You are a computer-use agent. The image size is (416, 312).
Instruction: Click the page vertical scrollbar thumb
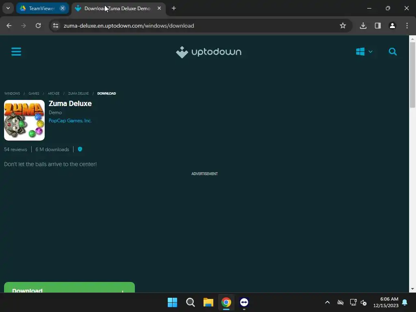412,75
